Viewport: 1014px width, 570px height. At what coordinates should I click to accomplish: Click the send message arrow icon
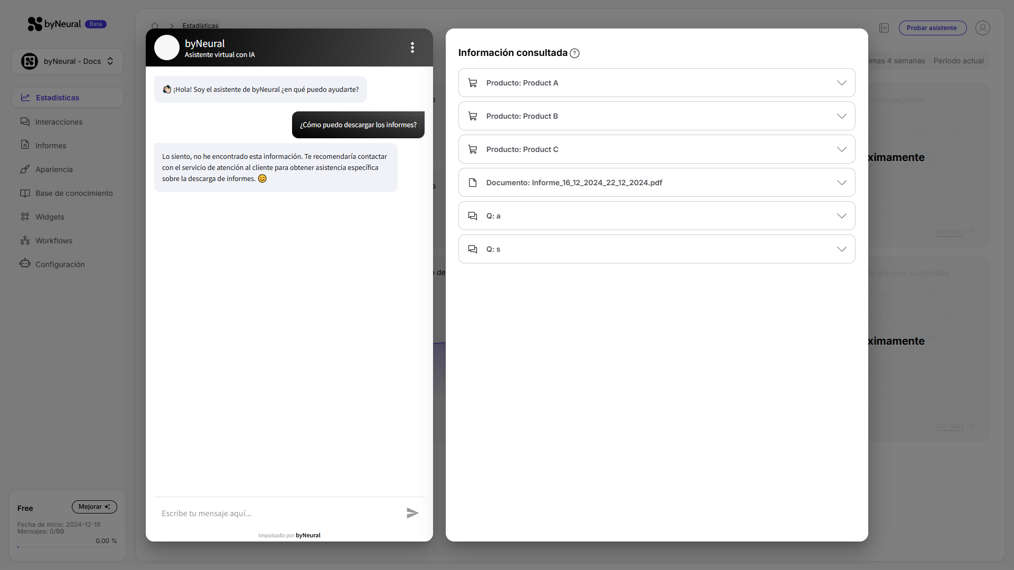(x=412, y=513)
